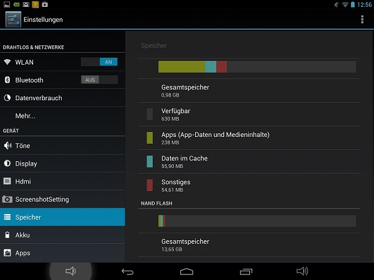Open Apps settings in sidebar
Viewport: 374px width, 280px height.
click(62, 253)
